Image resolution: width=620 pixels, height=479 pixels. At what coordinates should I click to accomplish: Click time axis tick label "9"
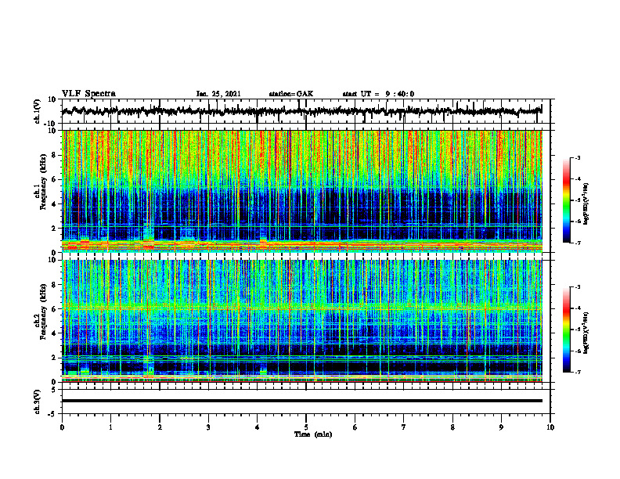(x=501, y=427)
